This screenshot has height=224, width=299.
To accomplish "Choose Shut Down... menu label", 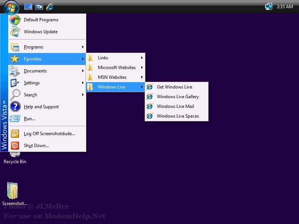I will coord(36,146).
